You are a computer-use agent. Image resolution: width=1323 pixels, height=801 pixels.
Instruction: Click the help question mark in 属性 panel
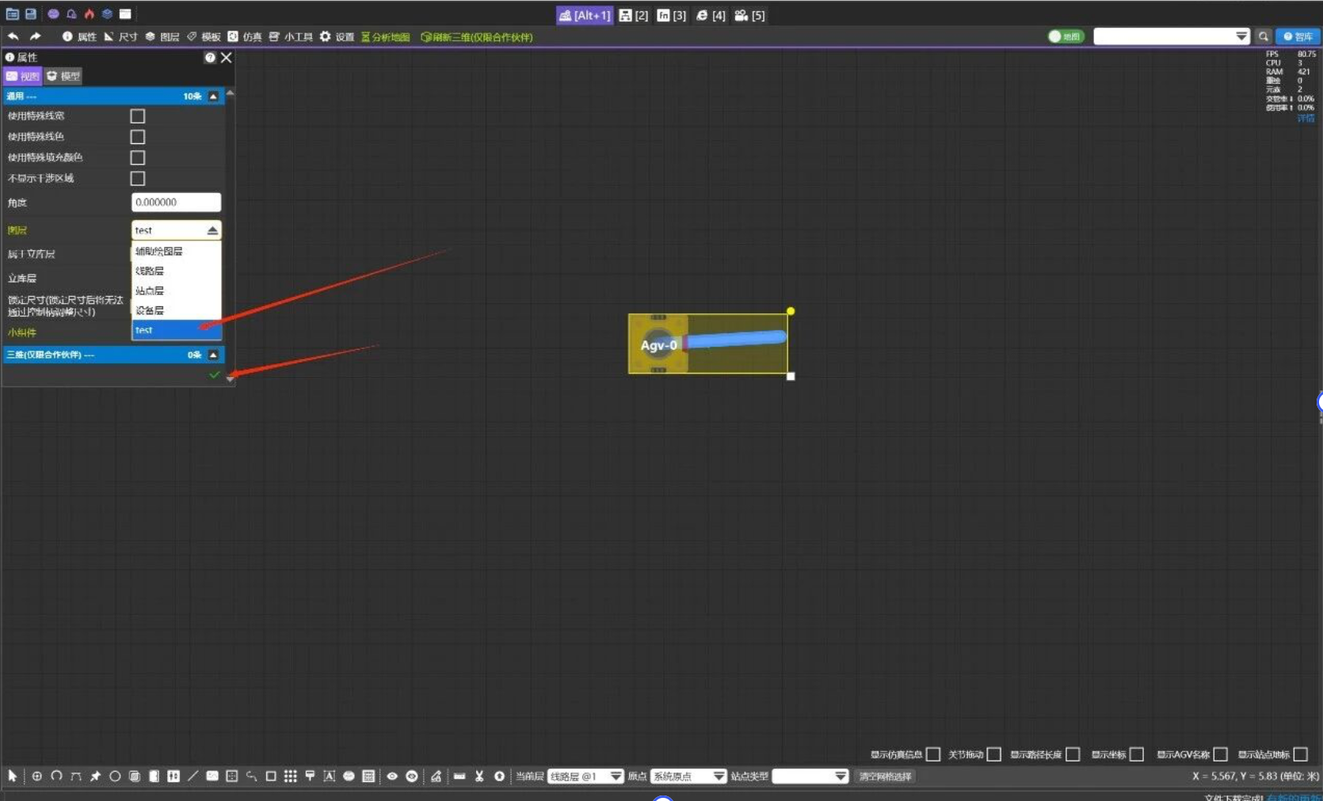[x=210, y=58]
